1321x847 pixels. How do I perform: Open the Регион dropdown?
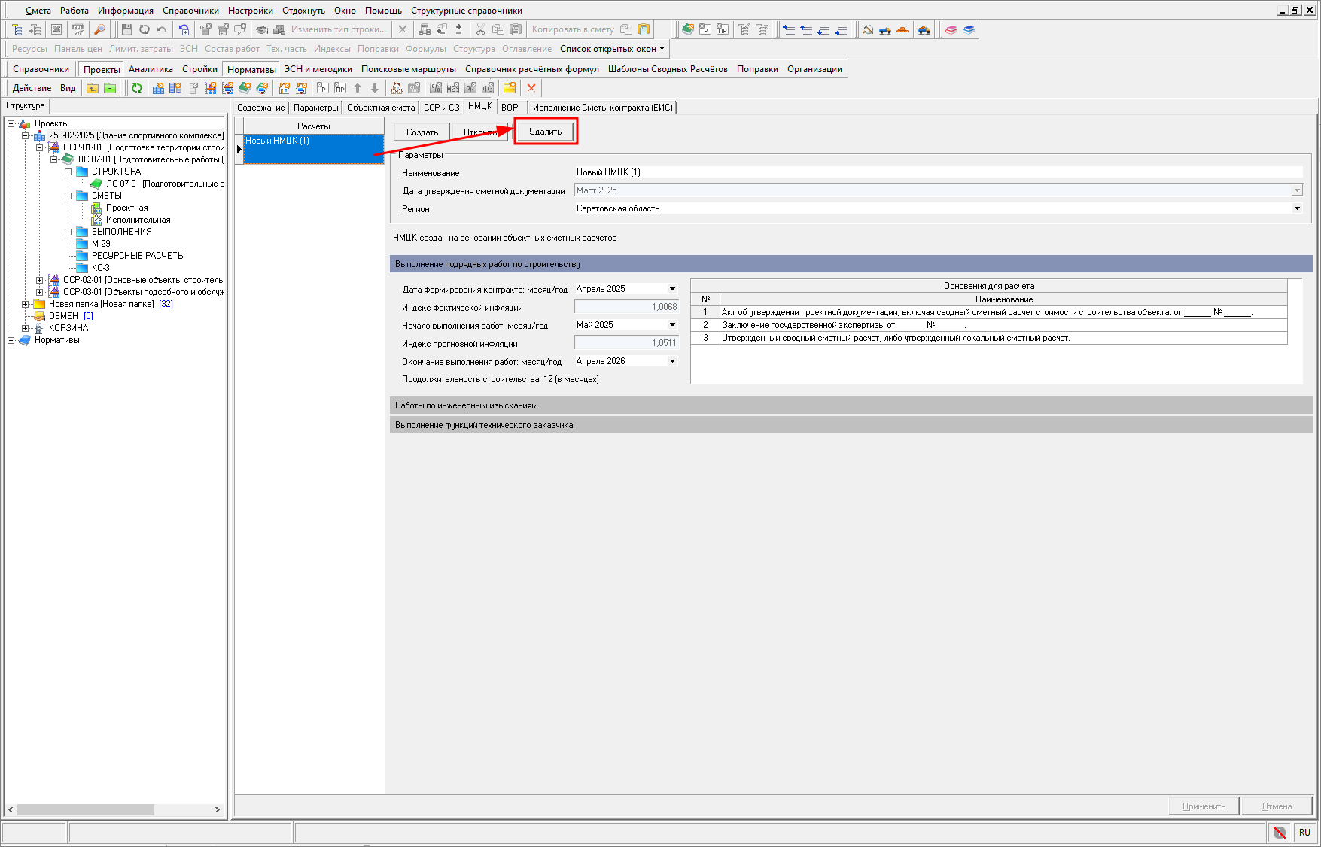(x=1297, y=208)
